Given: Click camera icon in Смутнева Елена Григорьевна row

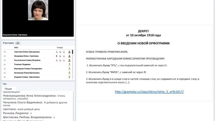Looking at the screenshot, I should pyautogui.click(x=60, y=52).
